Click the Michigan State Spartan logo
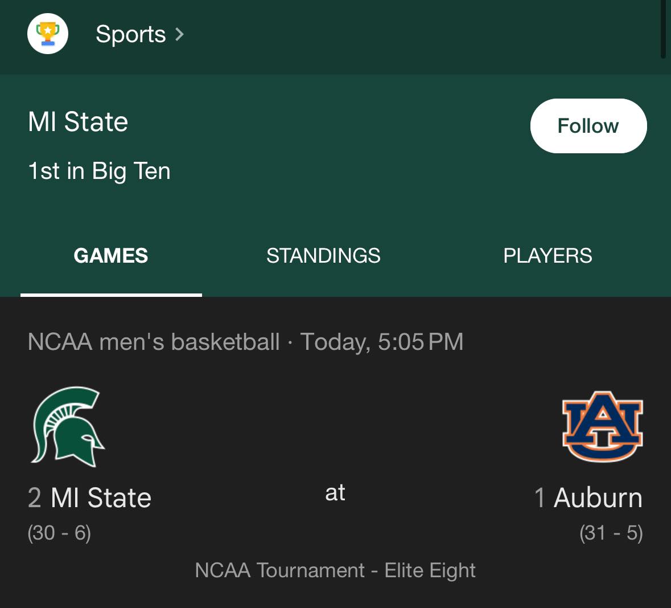 68,426
